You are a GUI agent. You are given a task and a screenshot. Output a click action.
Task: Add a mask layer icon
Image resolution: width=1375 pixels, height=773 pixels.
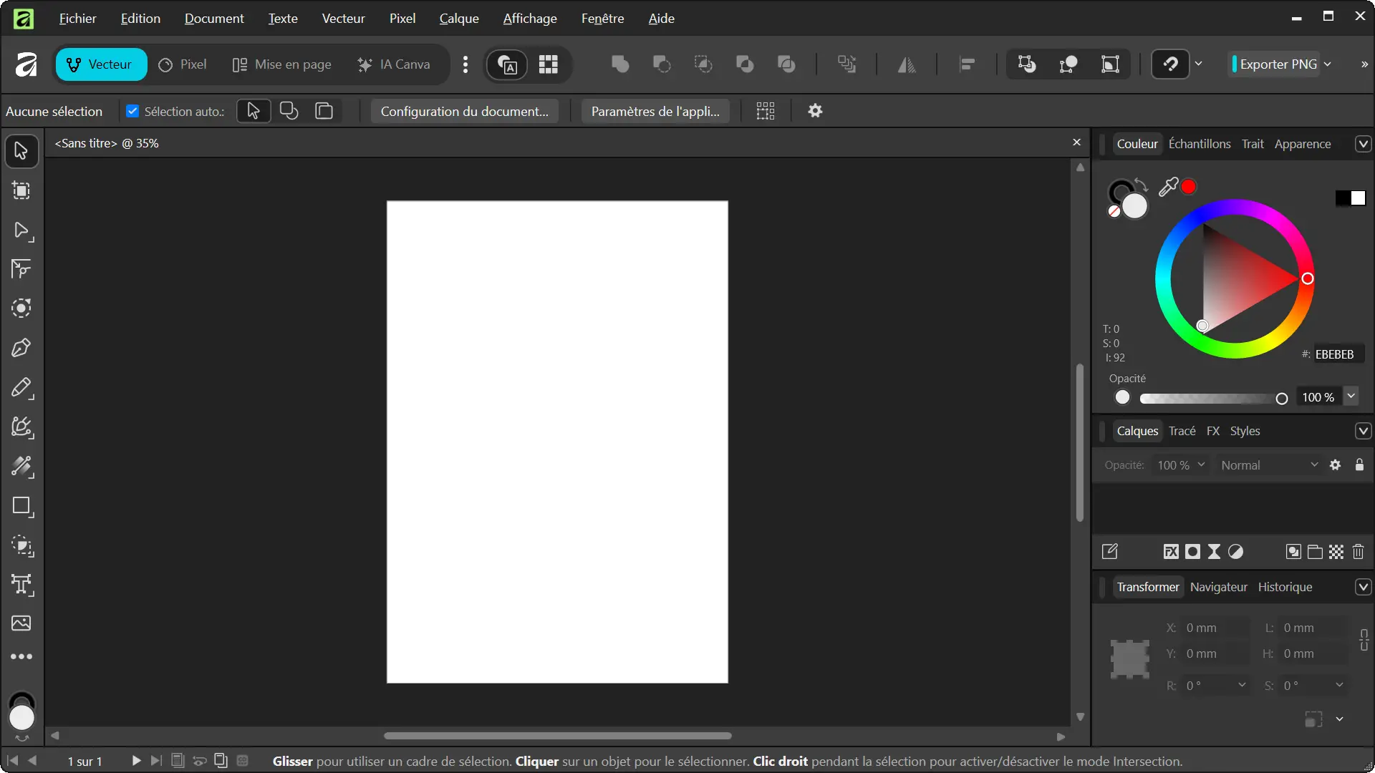tap(1192, 552)
